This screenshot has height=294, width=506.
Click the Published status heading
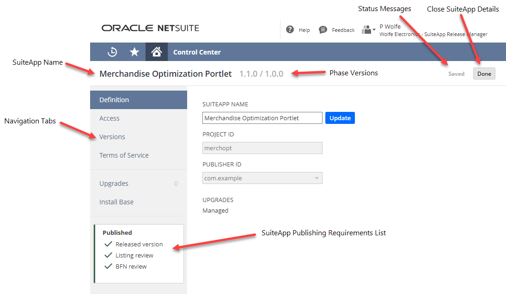point(117,233)
